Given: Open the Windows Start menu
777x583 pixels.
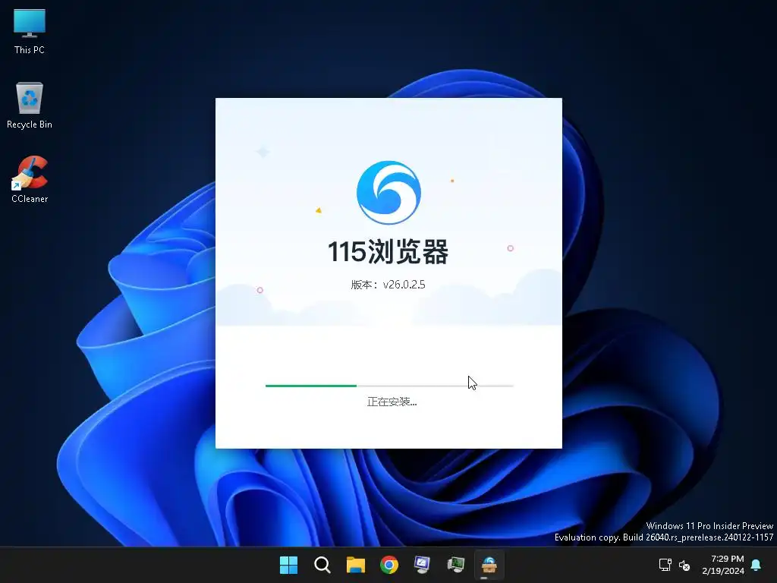Looking at the screenshot, I should 288,565.
